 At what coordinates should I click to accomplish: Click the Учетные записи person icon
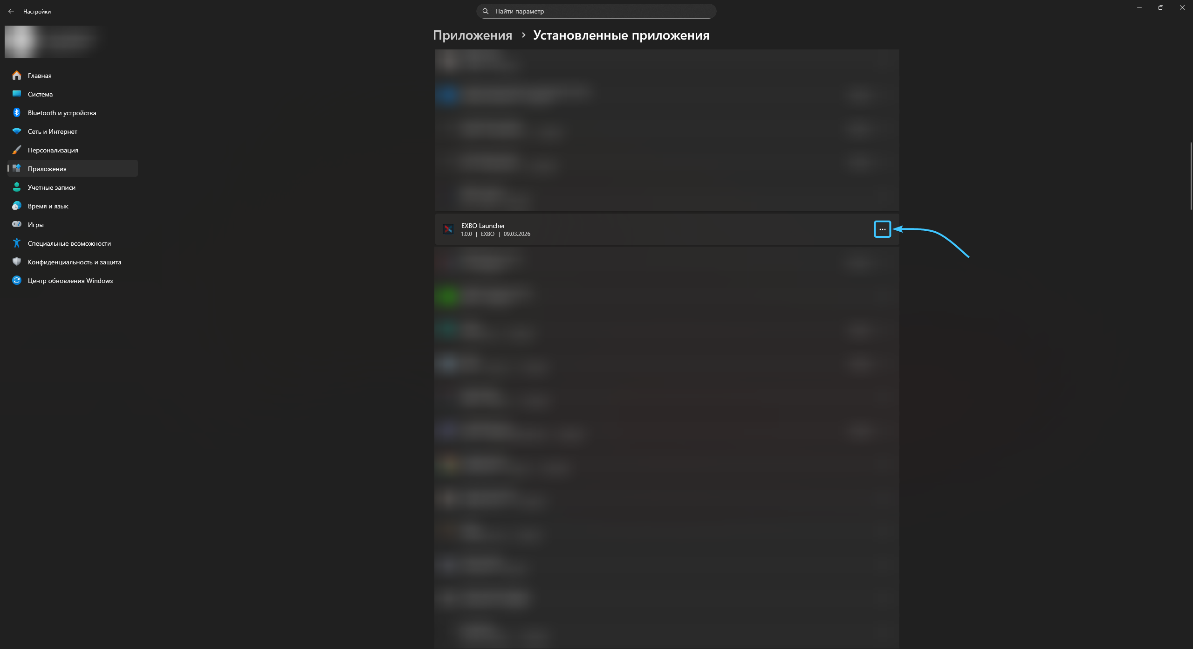point(17,187)
